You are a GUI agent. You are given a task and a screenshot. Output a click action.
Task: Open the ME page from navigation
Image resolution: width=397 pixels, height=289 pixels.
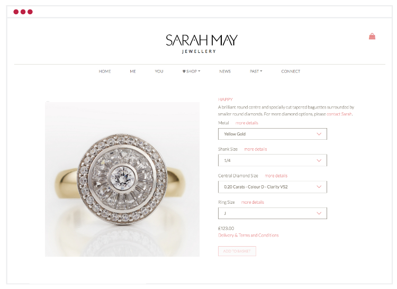pyautogui.click(x=133, y=71)
